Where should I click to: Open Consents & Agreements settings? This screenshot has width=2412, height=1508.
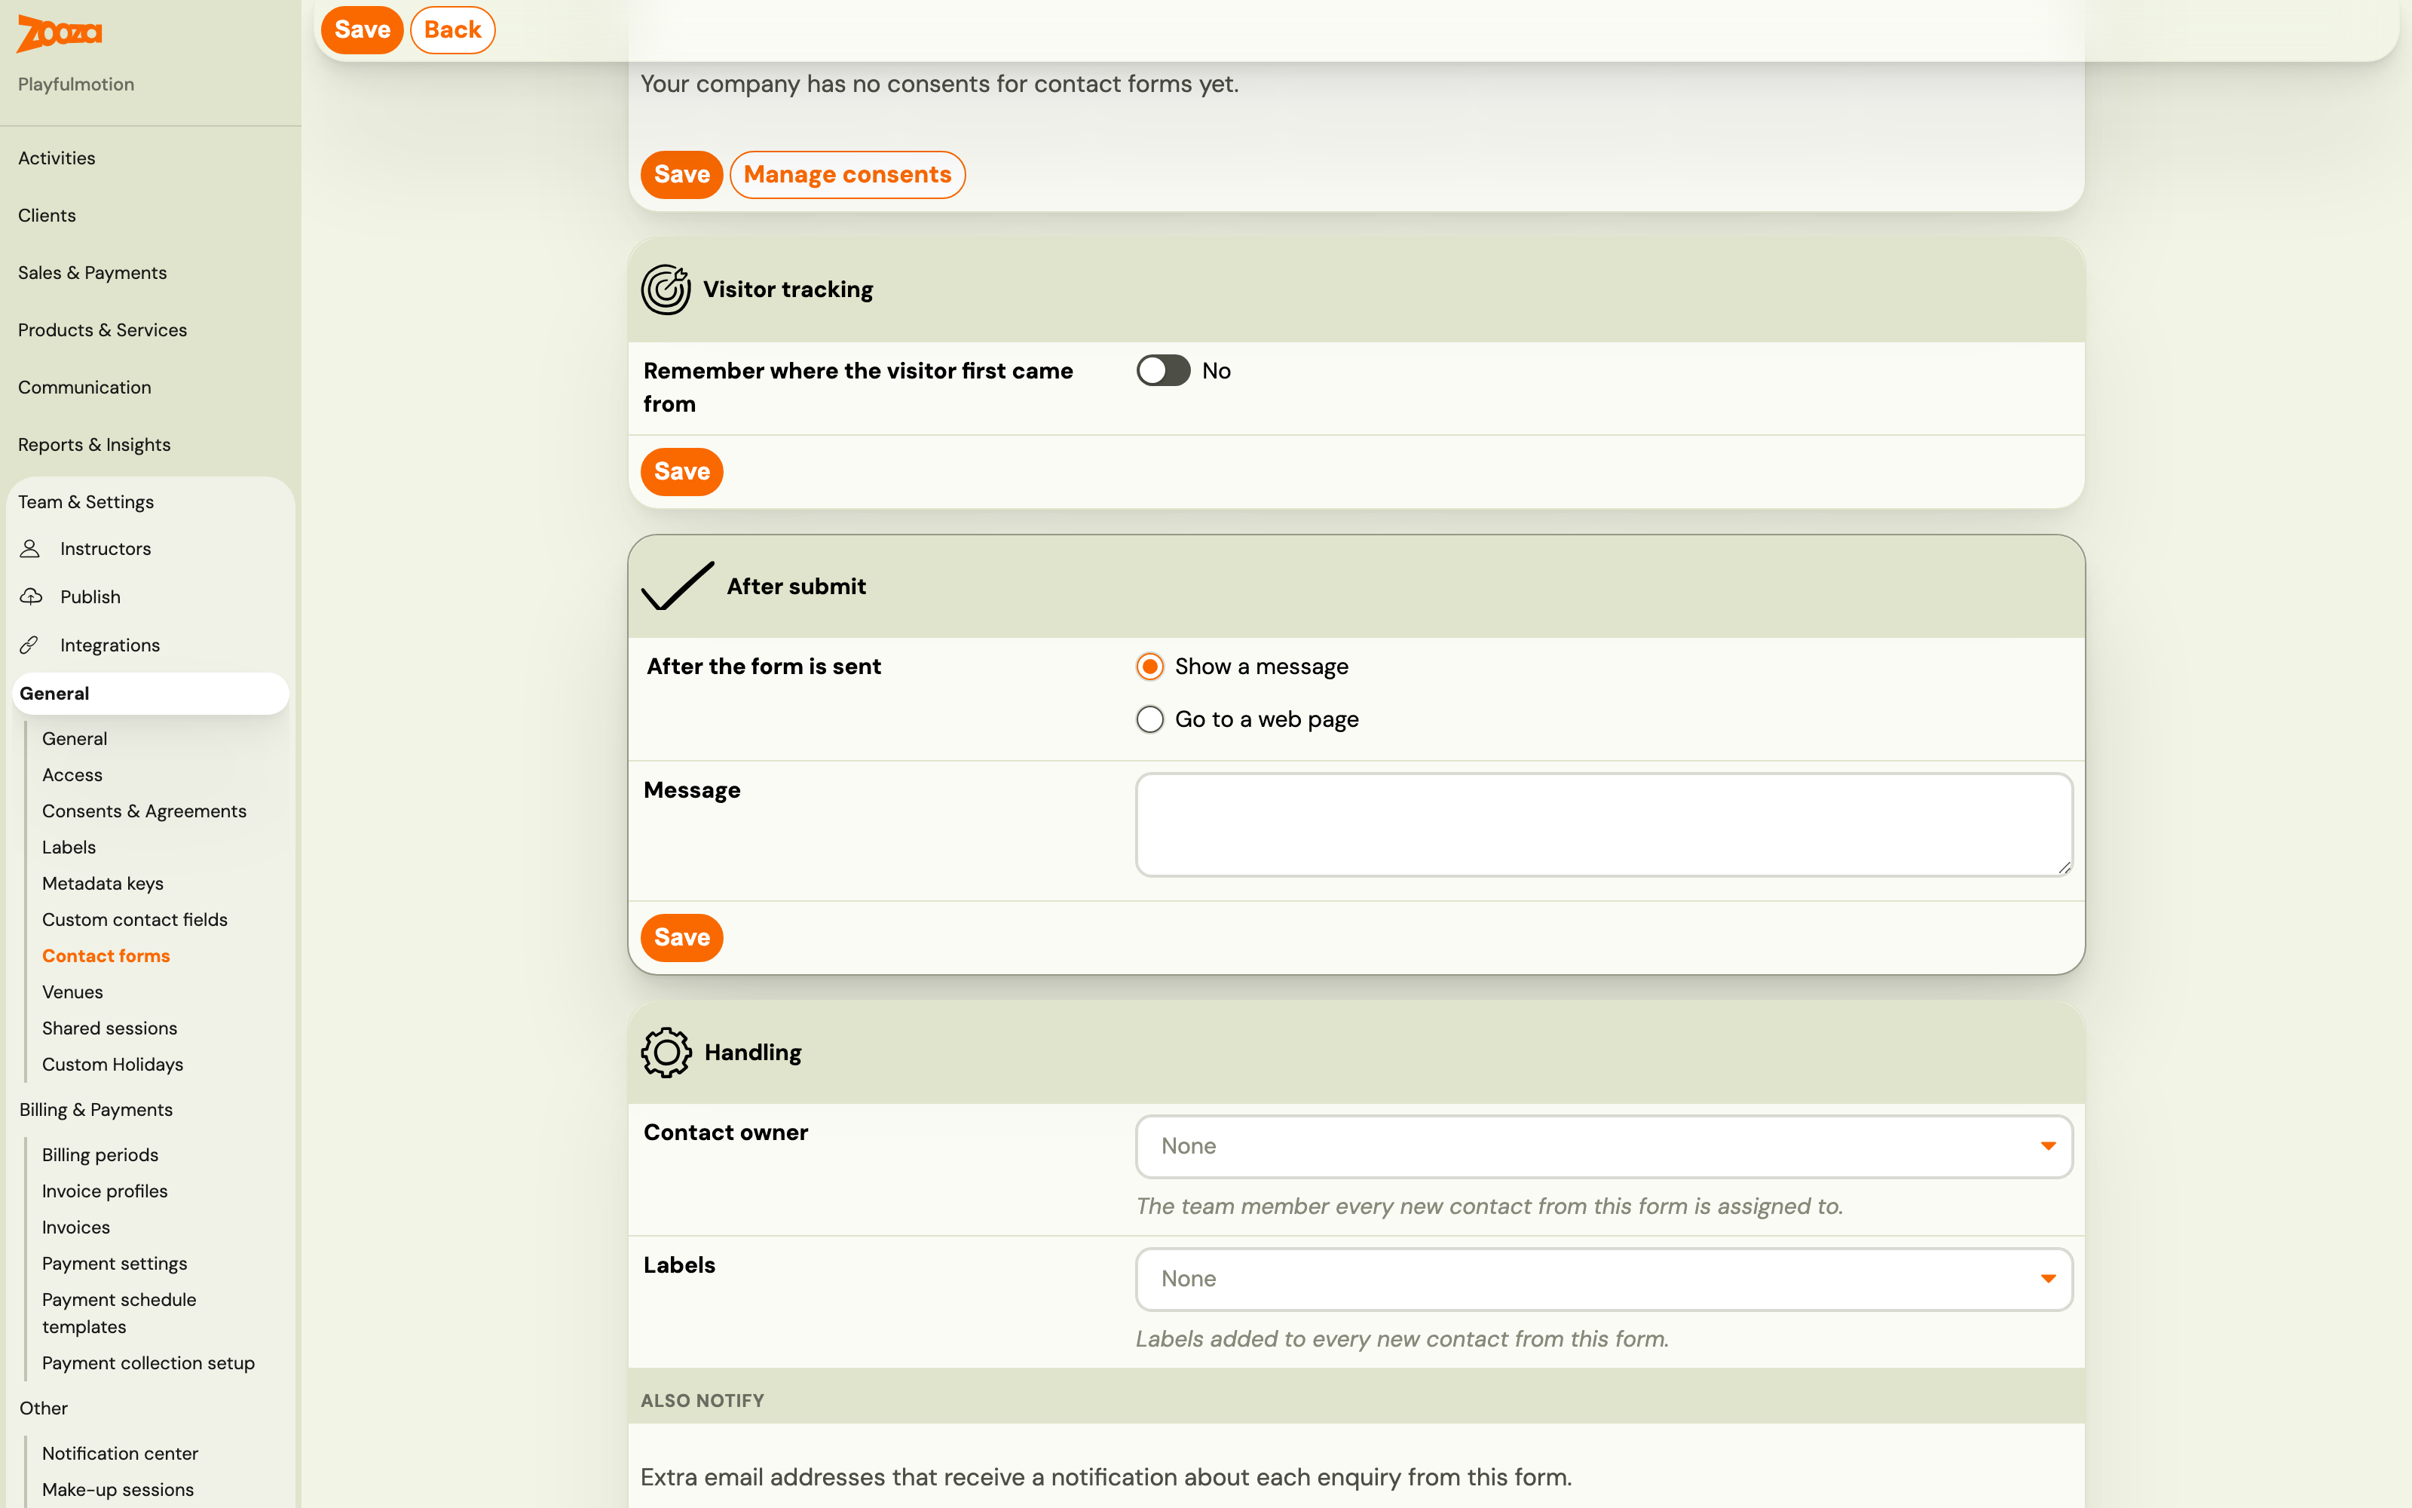tap(145, 811)
